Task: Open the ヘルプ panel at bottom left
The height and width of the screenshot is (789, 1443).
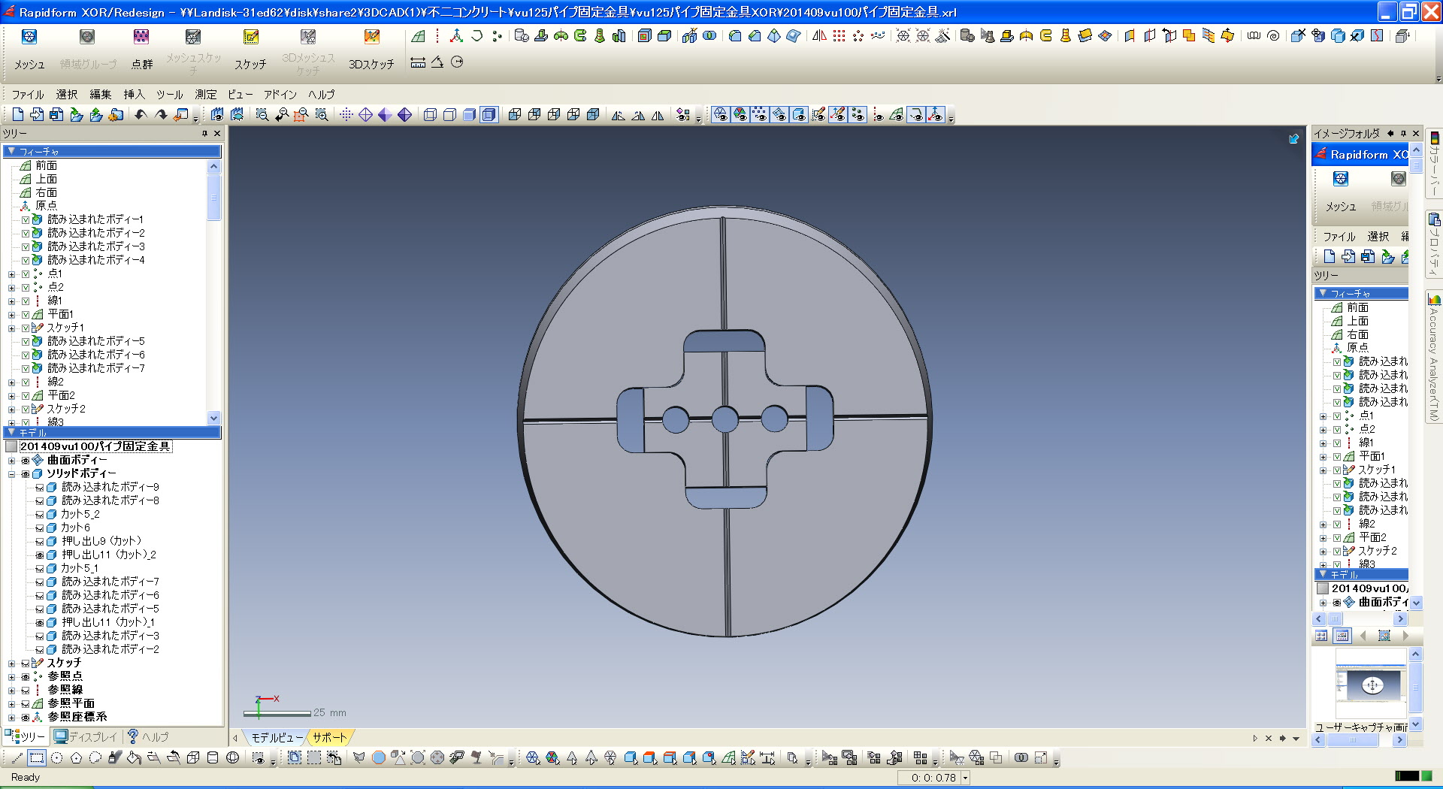Action: click(148, 737)
